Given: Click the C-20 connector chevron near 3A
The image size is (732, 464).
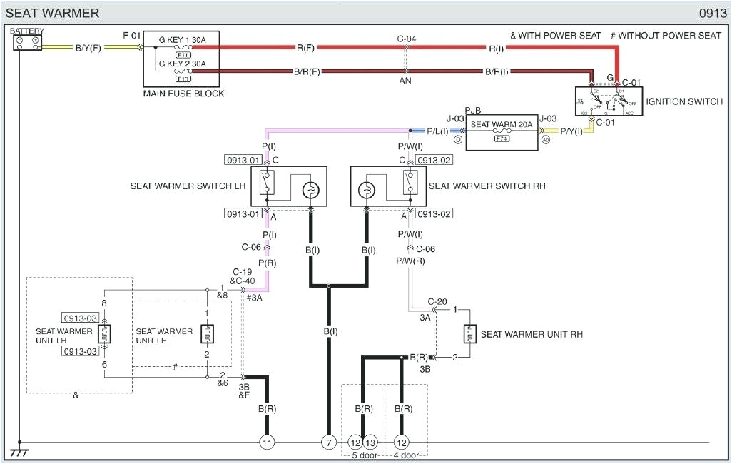Looking at the screenshot, I should pos(436,310).
